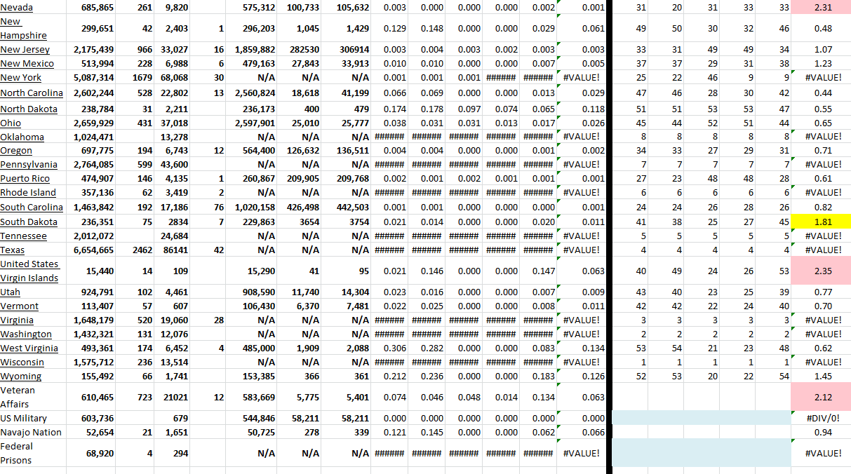Open the Nevada hyperlink
The width and height of the screenshot is (851, 474).
coord(17,7)
